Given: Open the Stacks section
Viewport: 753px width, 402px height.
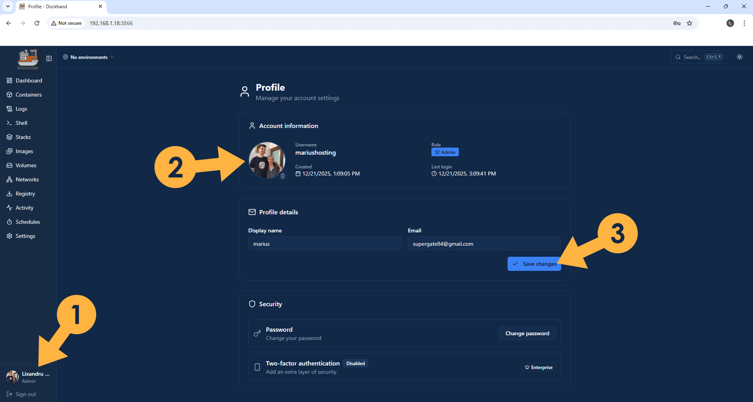Looking at the screenshot, I should (23, 137).
